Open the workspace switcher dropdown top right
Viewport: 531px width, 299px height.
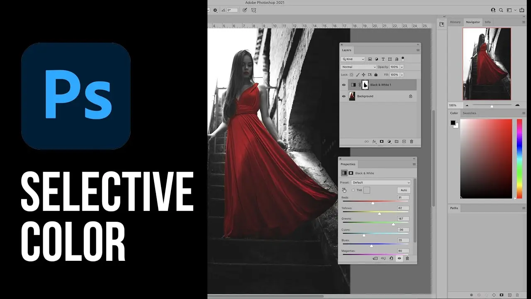(511, 10)
